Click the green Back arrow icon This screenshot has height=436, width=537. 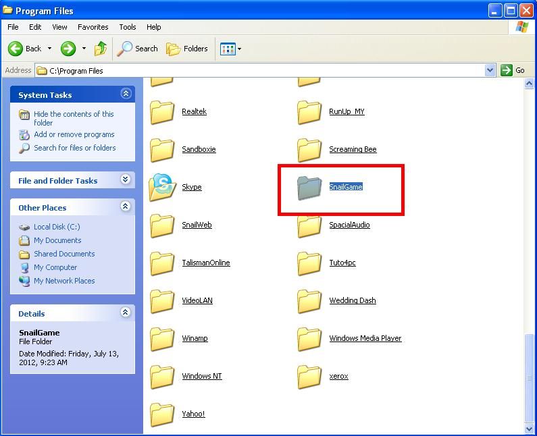coord(16,49)
